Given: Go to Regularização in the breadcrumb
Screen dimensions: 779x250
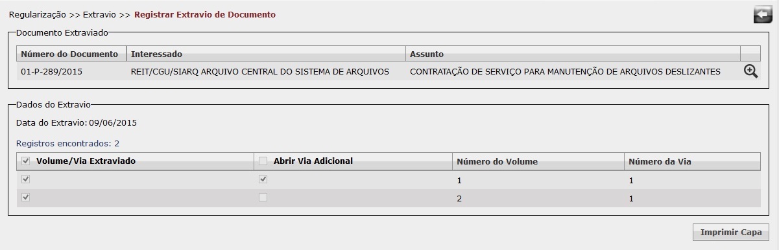Looking at the screenshot, I should tap(38, 14).
